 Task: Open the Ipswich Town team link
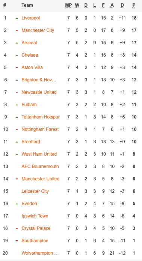point(35,216)
